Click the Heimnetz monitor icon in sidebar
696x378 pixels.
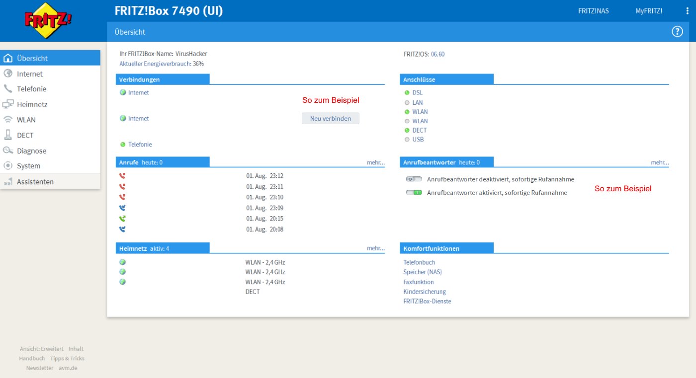(8, 104)
